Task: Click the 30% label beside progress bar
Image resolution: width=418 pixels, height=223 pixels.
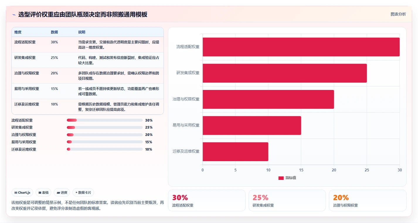Action: 149,120
